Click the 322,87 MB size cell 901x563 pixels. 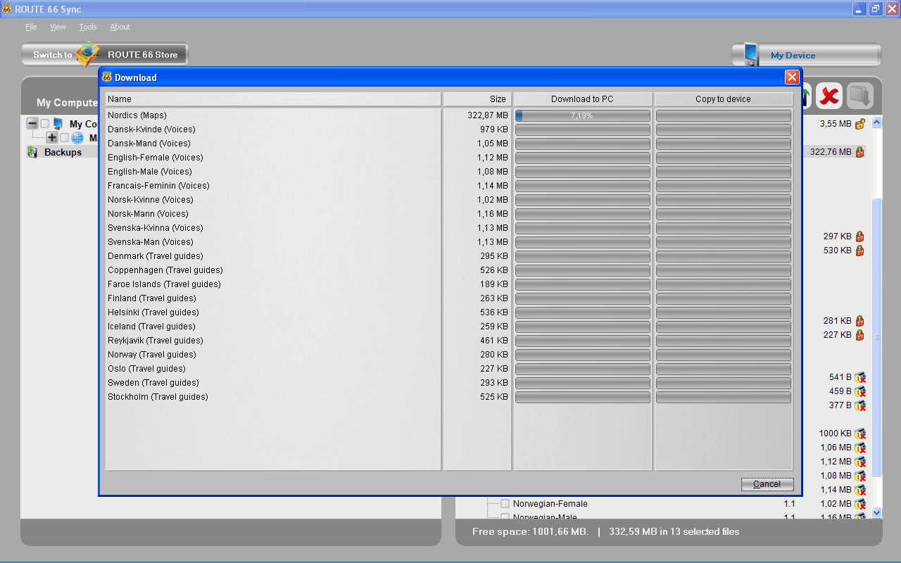click(487, 115)
